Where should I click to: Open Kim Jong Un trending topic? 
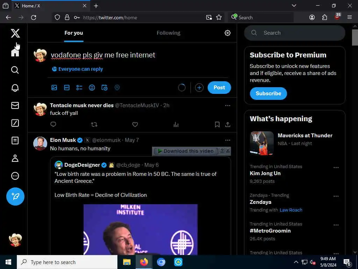(x=265, y=173)
